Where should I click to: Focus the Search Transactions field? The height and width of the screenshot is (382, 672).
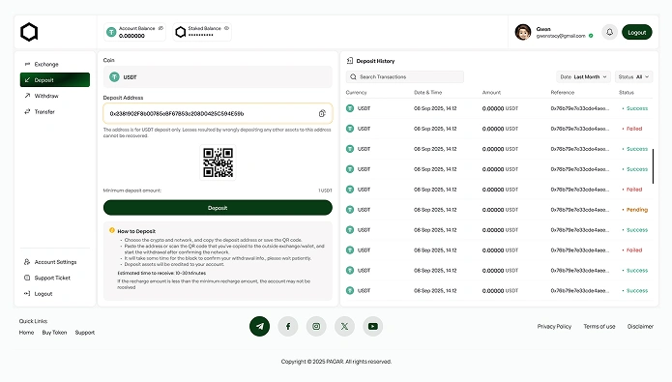404,76
